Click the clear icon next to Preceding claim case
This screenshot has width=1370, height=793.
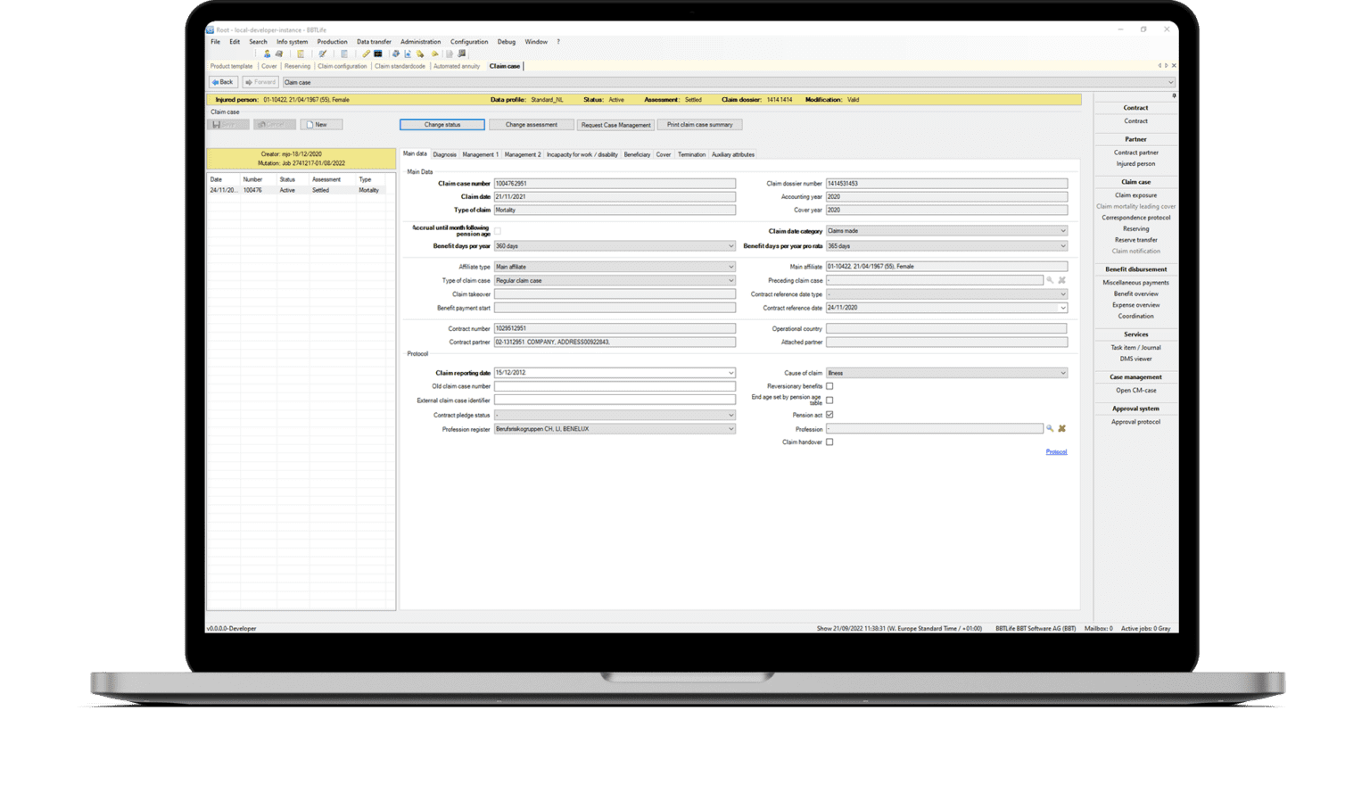pos(1061,280)
